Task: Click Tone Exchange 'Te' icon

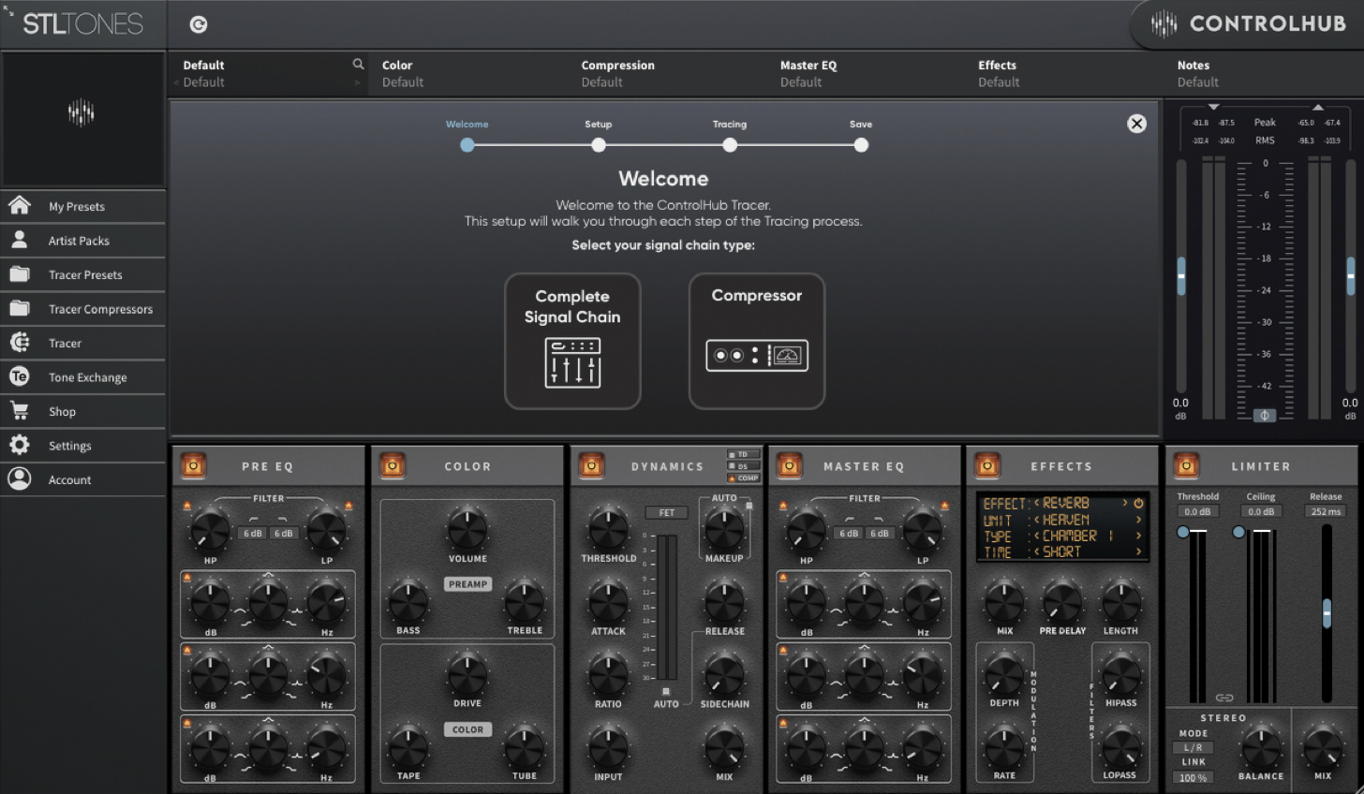Action: [x=20, y=376]
